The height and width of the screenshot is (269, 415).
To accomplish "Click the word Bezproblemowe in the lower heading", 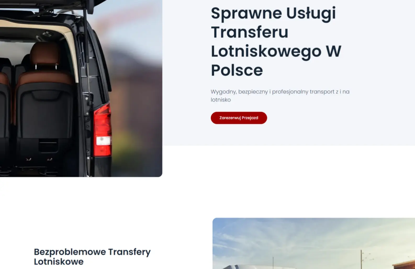I will 70,252.
